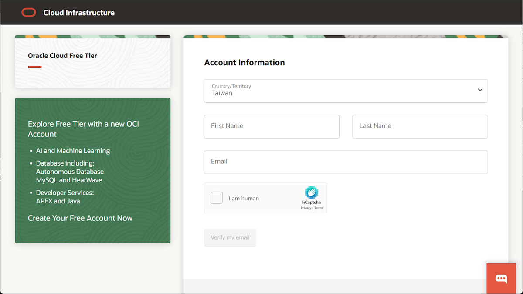
Task: Click the 'Oracle Cloud Free Tier' heading
Action: click(x=62, y=56)
